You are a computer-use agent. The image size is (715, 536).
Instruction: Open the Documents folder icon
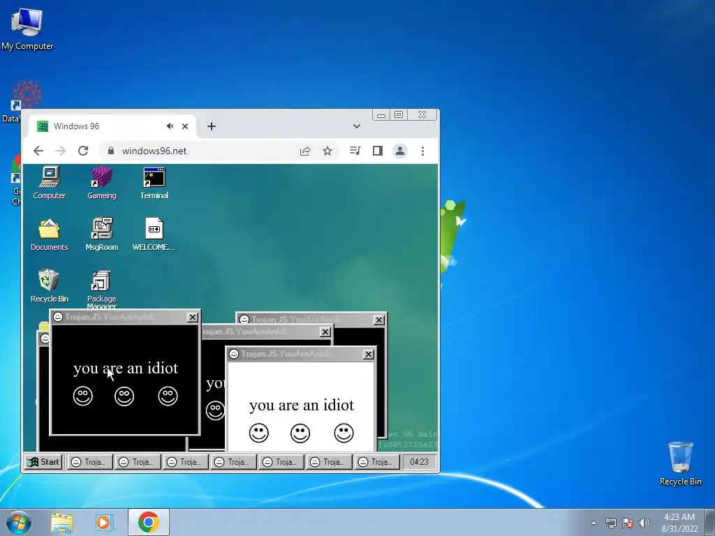point(50,234)
